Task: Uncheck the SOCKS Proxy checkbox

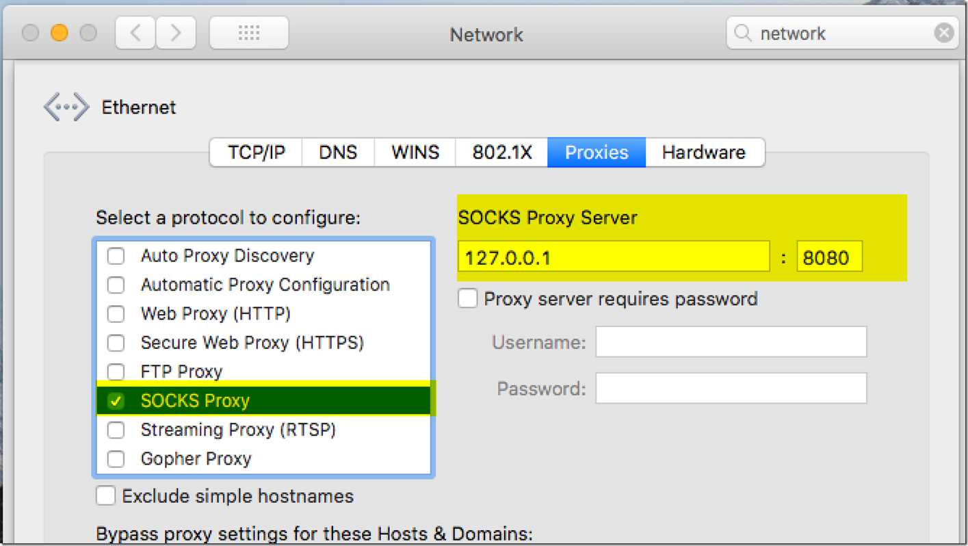Action: point(116,401)
